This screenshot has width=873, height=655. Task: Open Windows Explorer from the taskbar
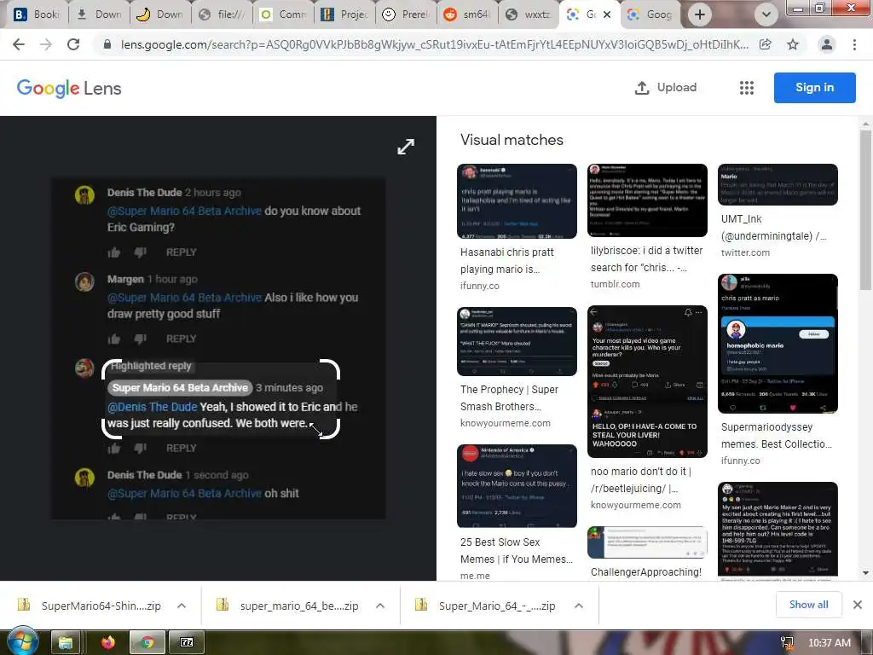point(66,643)
